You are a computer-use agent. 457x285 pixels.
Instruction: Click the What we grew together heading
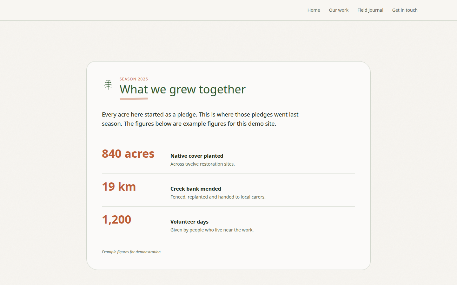pos(182,89)
